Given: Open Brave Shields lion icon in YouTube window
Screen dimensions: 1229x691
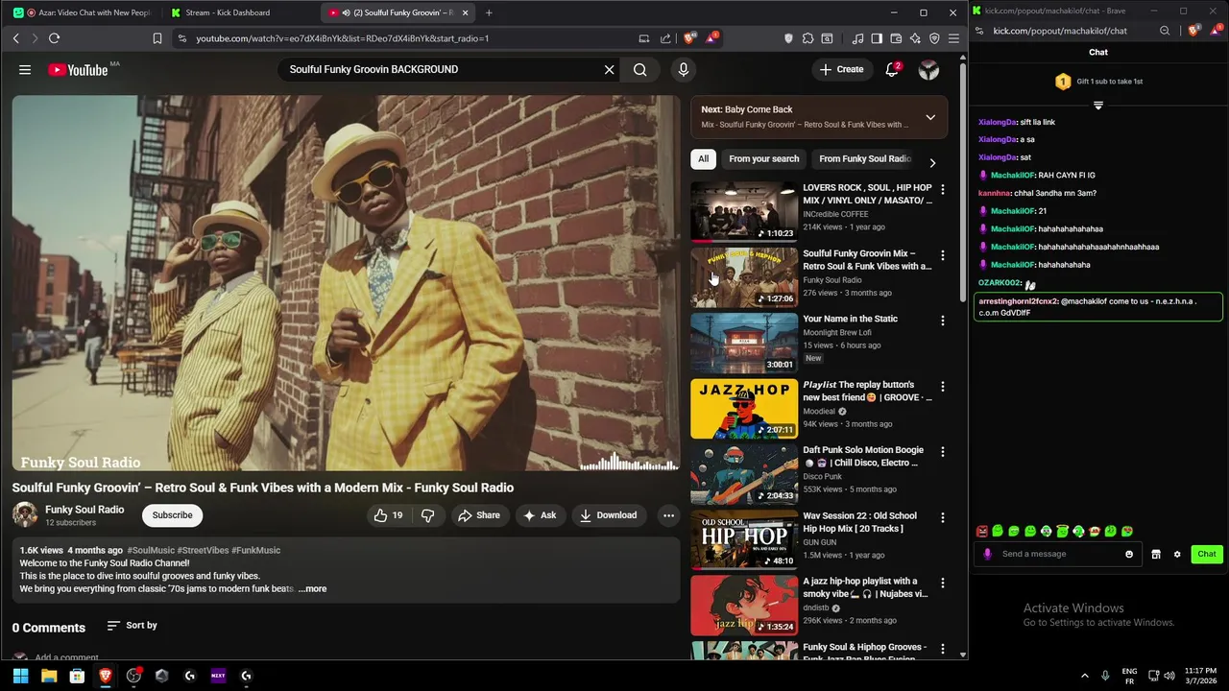Looking at the screenshot, I should pyautogui.click(x=689, y=38).
